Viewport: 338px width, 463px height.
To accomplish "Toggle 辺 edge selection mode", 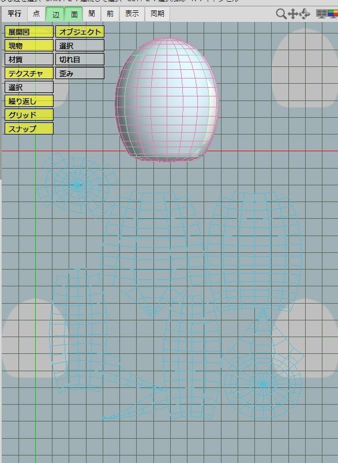I will point(55,14).
